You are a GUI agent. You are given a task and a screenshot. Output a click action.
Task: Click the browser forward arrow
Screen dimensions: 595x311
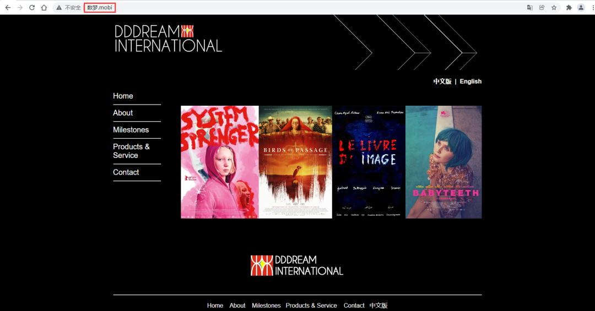pyautogui.click(x=20, y=8)
